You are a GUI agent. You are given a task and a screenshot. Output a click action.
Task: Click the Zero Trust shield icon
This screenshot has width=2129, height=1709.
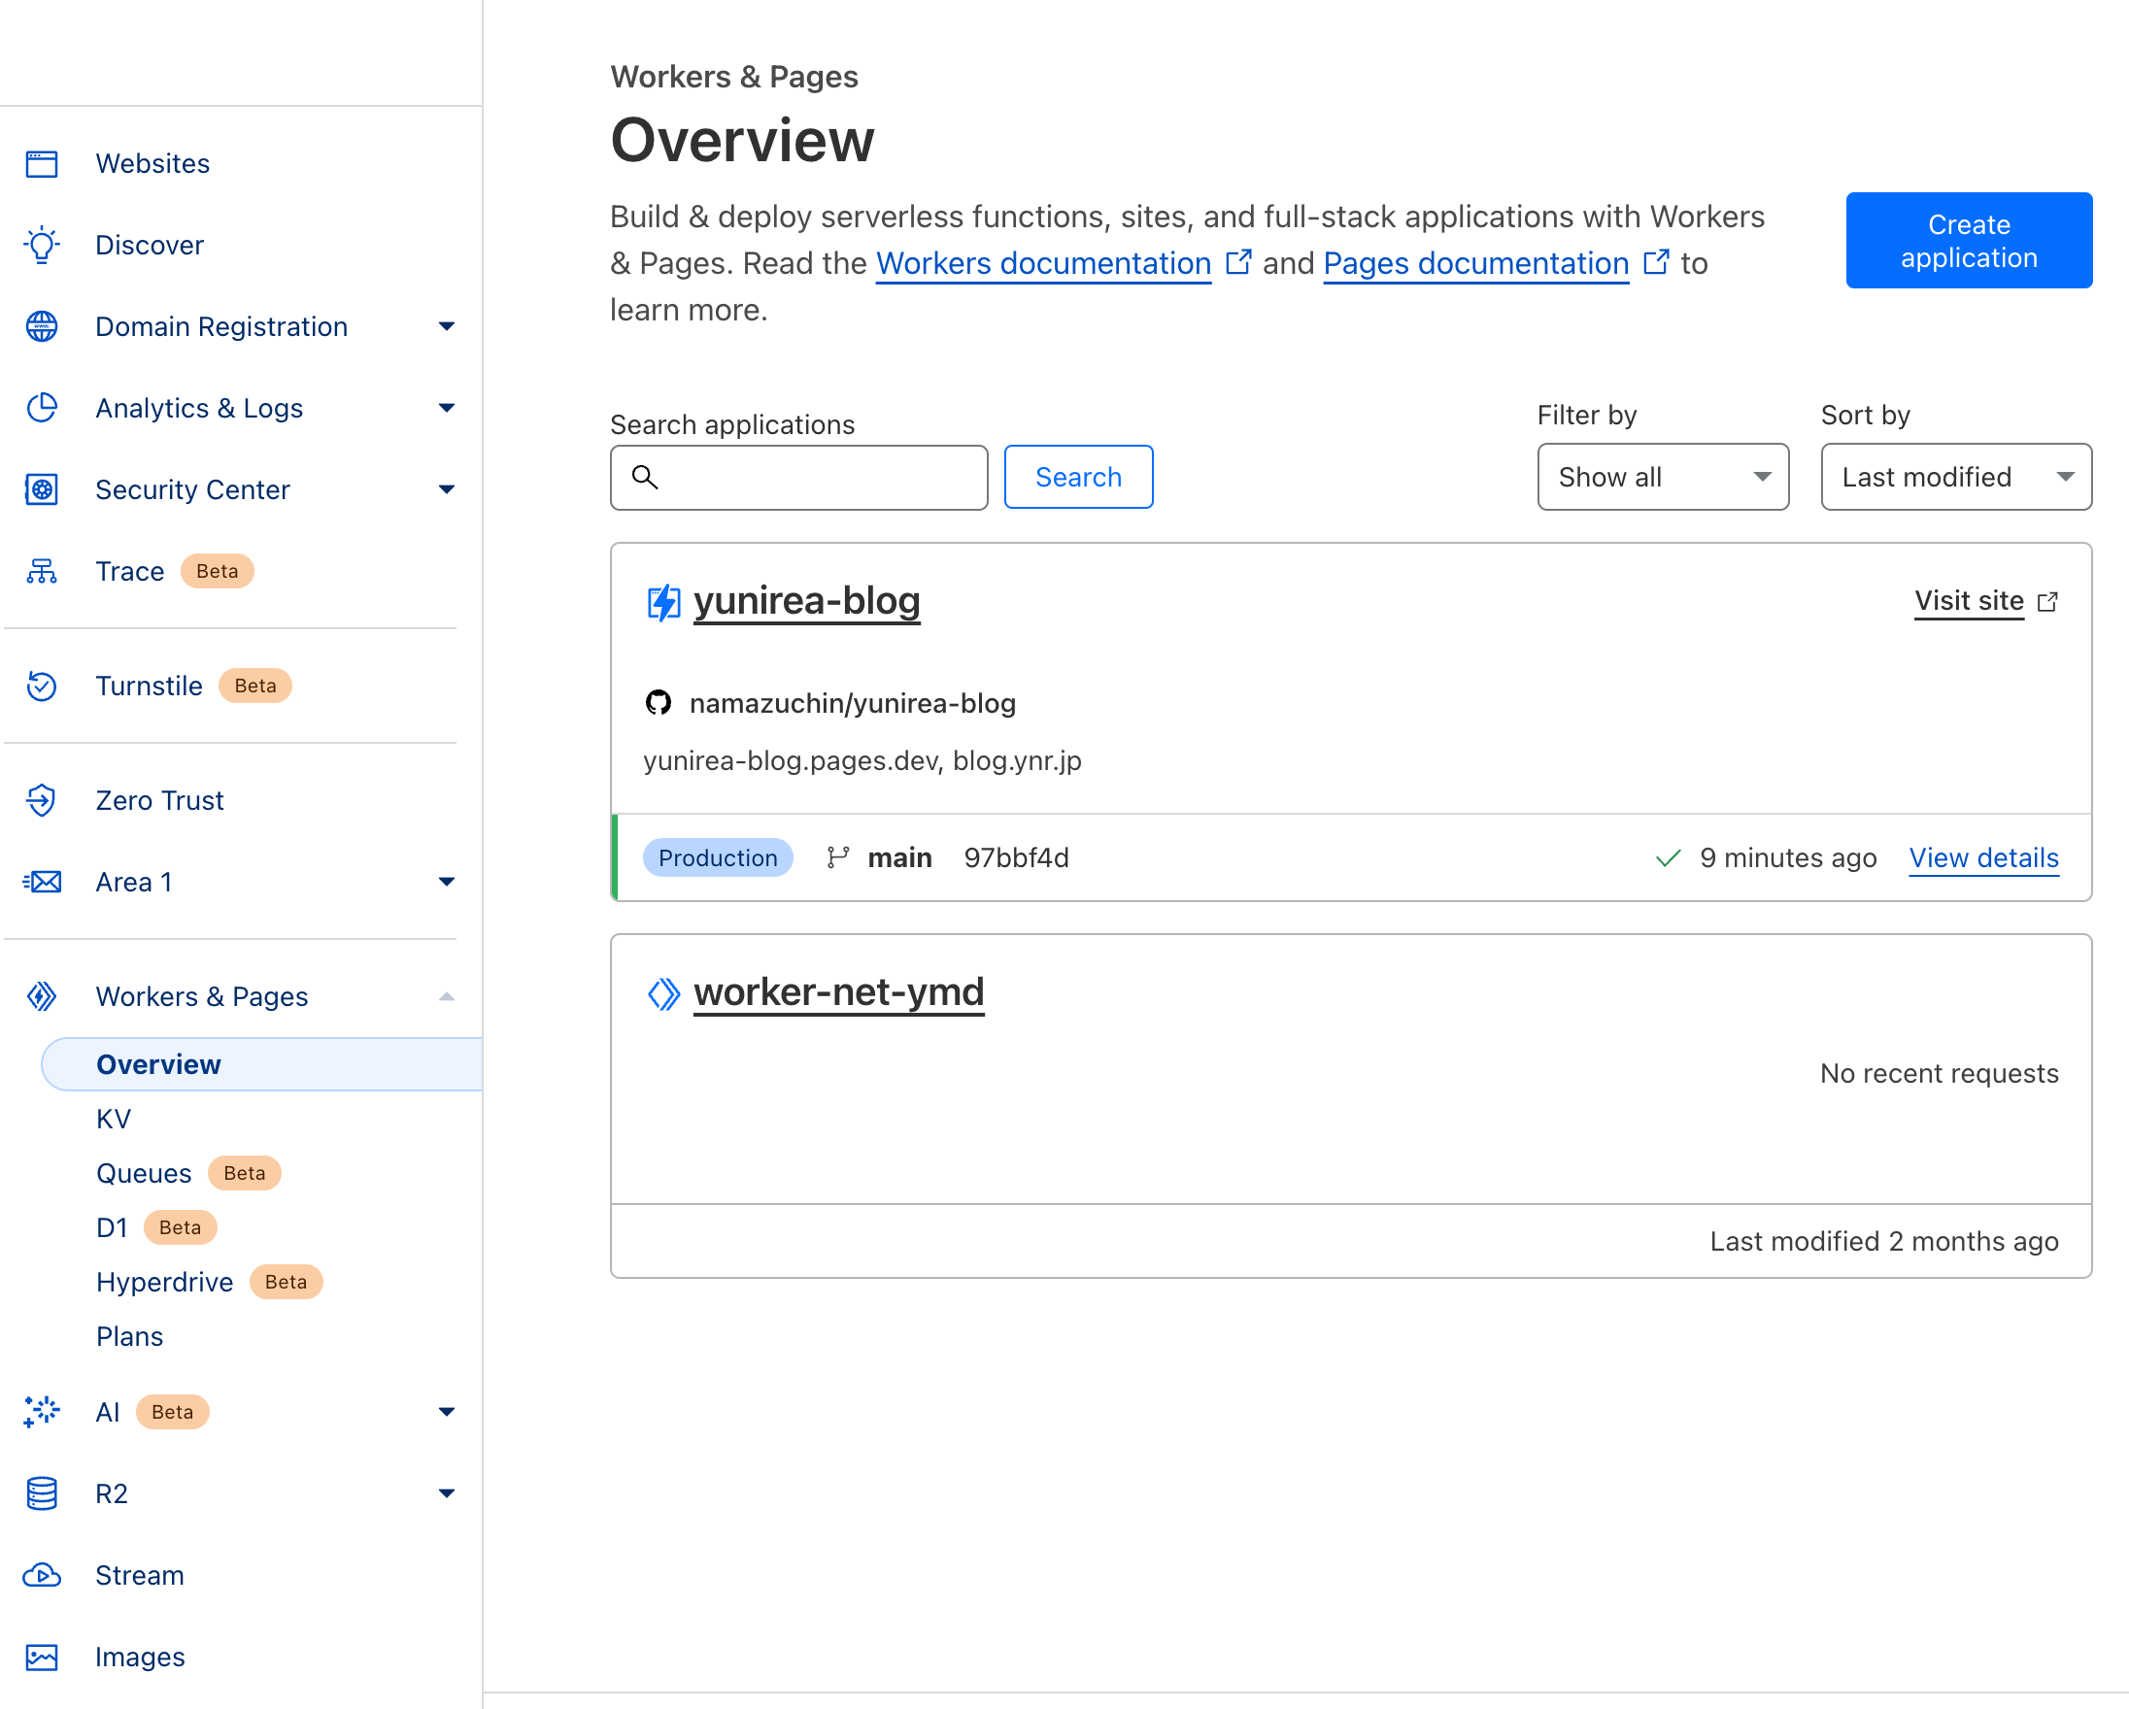coord(42,801)
